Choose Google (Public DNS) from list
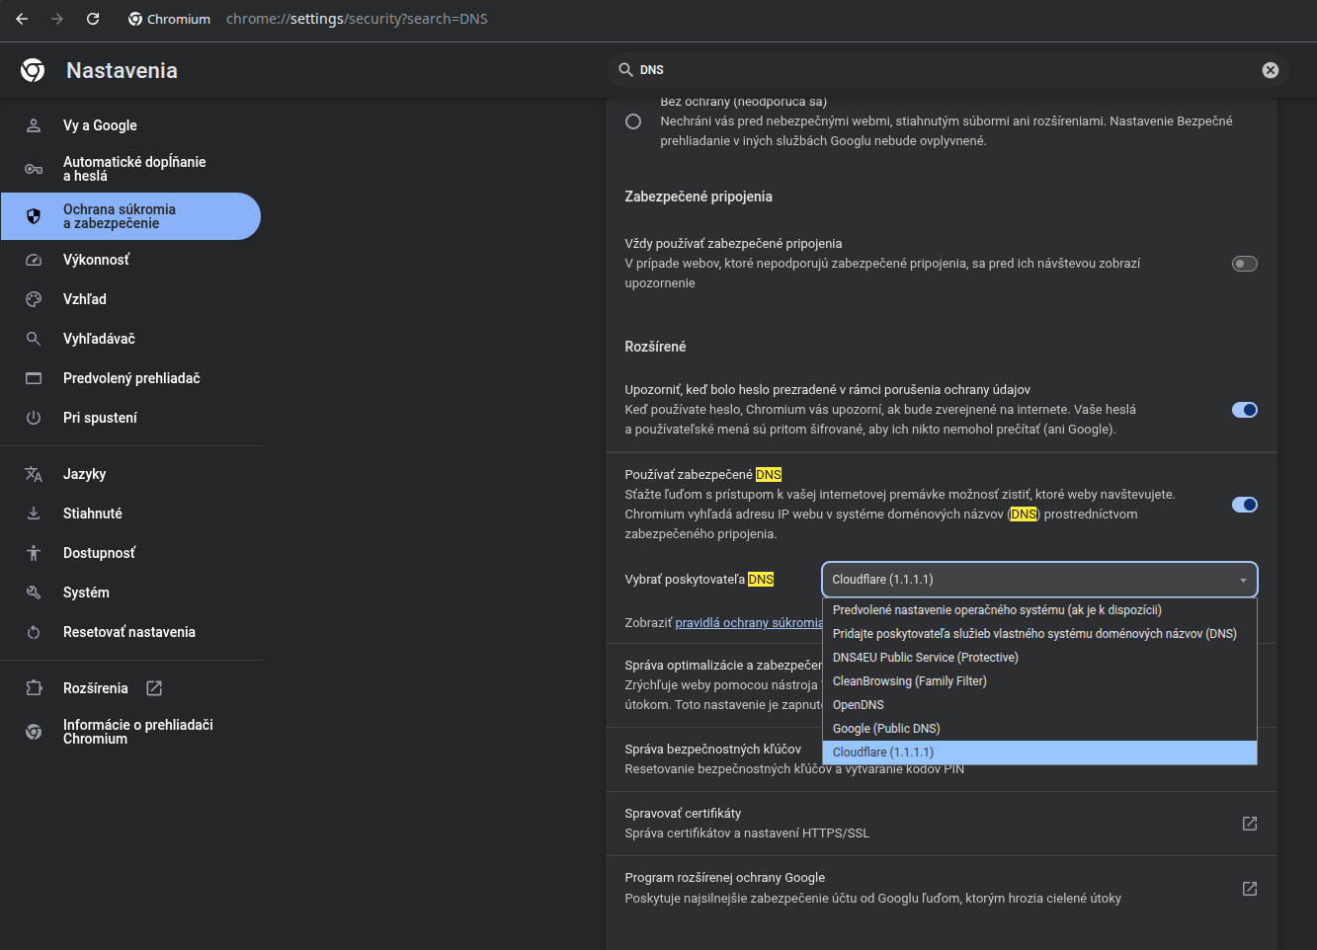This screenshot has height=950, width=1317. tap(886, 729)
